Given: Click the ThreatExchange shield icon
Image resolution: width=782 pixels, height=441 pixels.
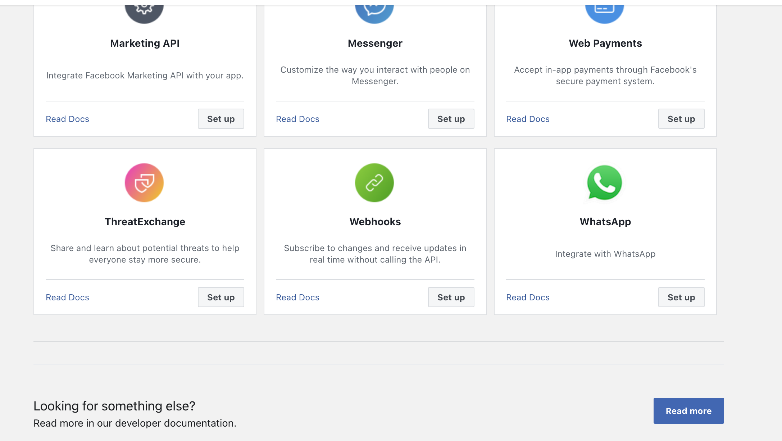Looking at the screenshot, I should [144, 183].
